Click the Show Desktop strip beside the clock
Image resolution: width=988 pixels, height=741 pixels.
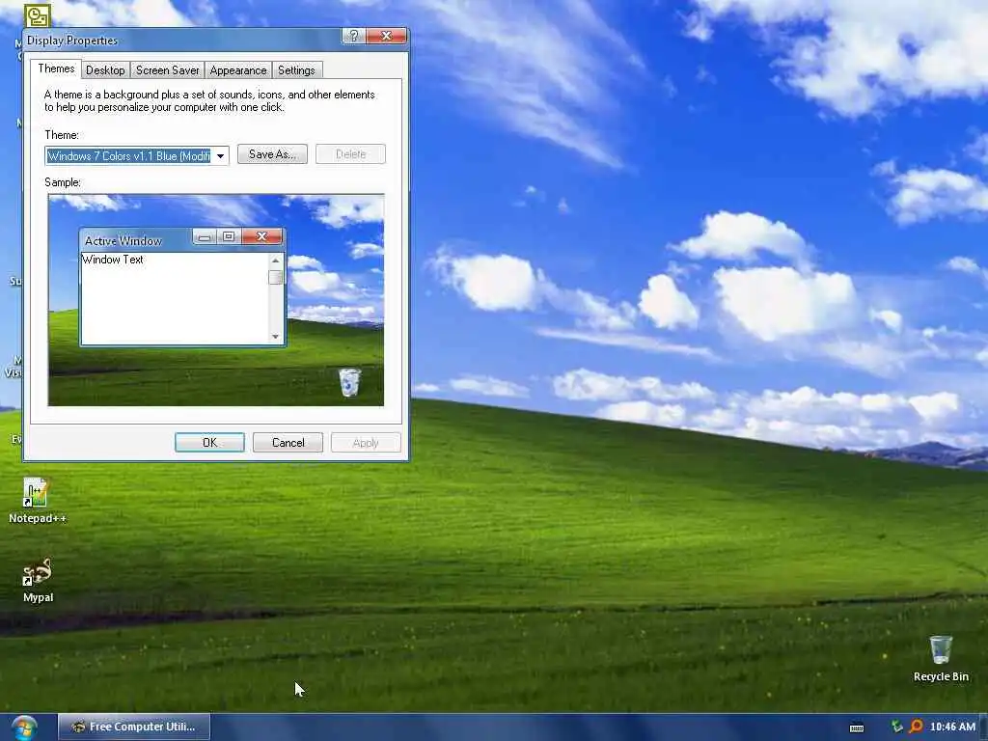pos(983,727)
